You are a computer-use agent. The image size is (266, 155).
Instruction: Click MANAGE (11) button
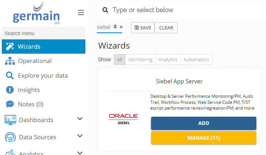pyautogui.click(x=204, y=138)
